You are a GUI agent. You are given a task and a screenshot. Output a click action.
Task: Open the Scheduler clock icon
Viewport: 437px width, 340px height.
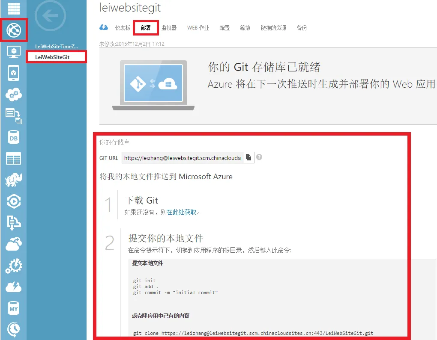point(14,329)
